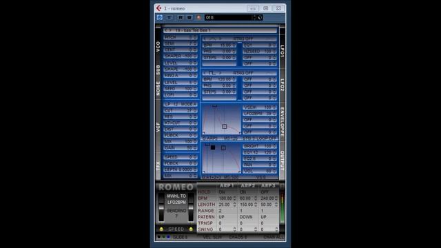
Task: Click the LFO2 BPM stepper
Action: point(234,79)
